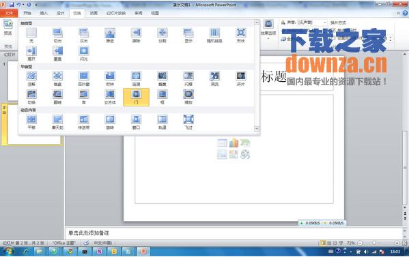Select the 揭开 (Uncover) transition
This screenshot has width=409, height=257.
(31, 53)
